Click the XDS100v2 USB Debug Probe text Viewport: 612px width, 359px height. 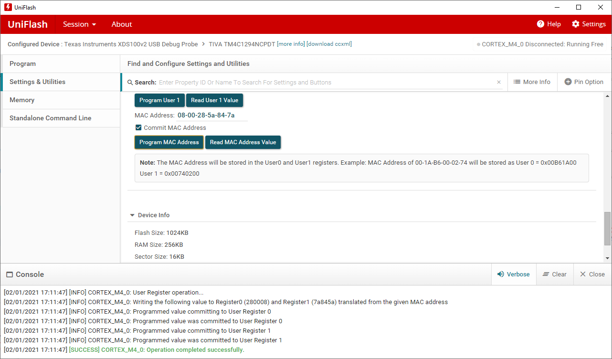click(131, 44)
